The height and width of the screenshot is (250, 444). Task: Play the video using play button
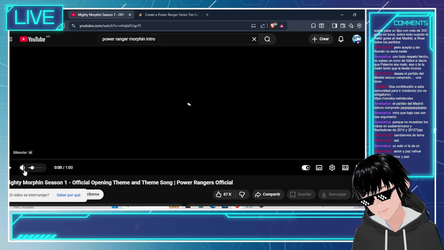point(10,168)
